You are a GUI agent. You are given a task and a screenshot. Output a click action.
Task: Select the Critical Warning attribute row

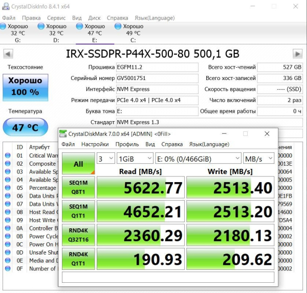tap(31, 155)
